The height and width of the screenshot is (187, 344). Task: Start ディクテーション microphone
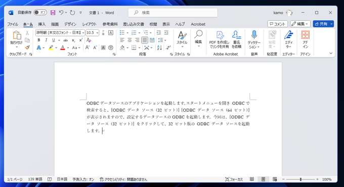[x=254, y=40]
